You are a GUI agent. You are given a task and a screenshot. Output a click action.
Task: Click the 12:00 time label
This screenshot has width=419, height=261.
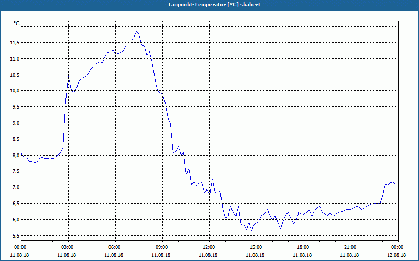[210, 247]
